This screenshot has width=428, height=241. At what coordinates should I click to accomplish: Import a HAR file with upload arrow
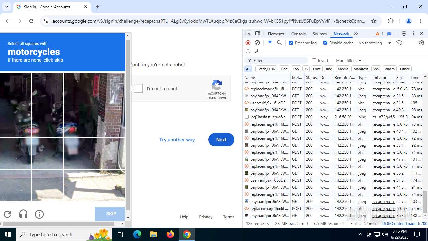click(x=248, y=51)
